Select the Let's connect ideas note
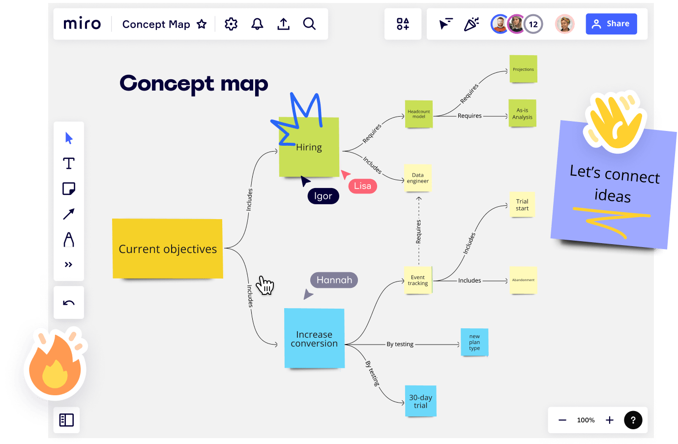This screenshot has width=678, height=444. [x=614, y=185]
